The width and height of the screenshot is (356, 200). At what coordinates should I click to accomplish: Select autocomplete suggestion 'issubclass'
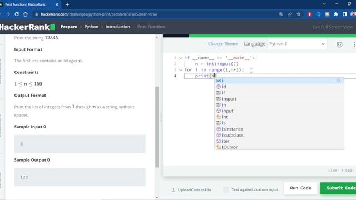pyautogui.click(x=279, y=135)
